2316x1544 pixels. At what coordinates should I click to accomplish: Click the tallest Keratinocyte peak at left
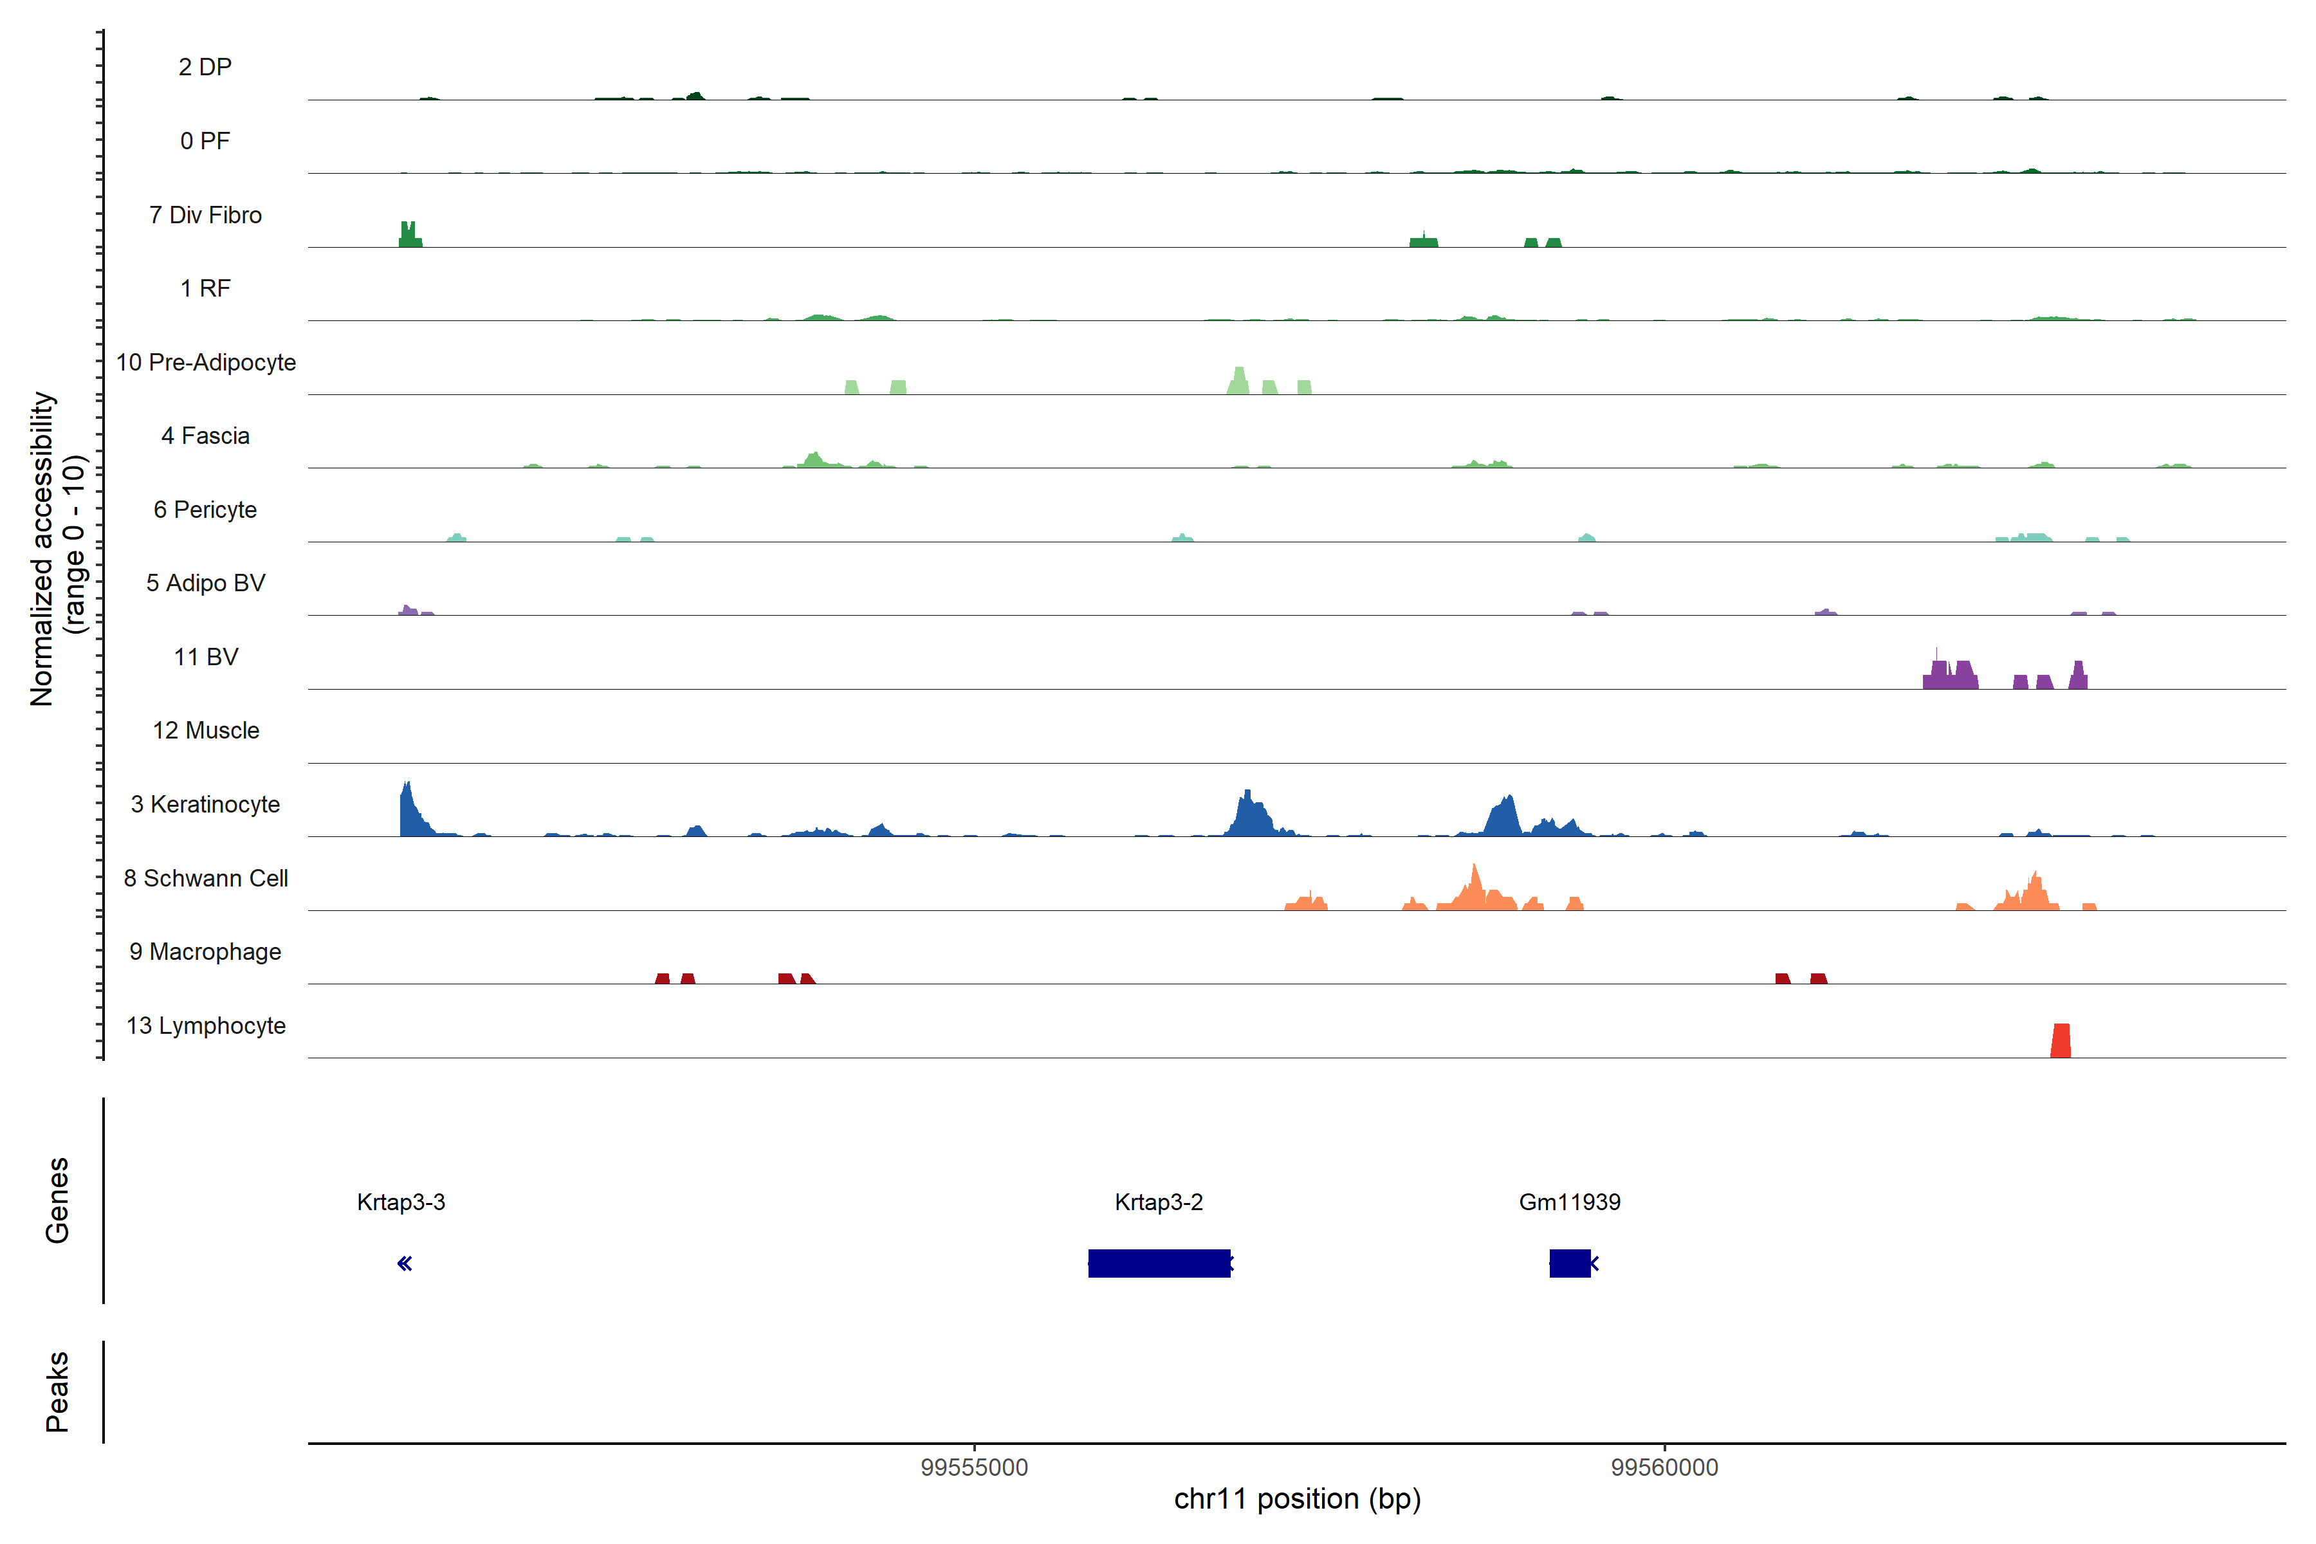pos(408,813)
